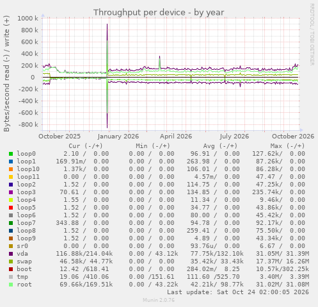Click the loop9 brown color swatch

click(x=11, y=238)
